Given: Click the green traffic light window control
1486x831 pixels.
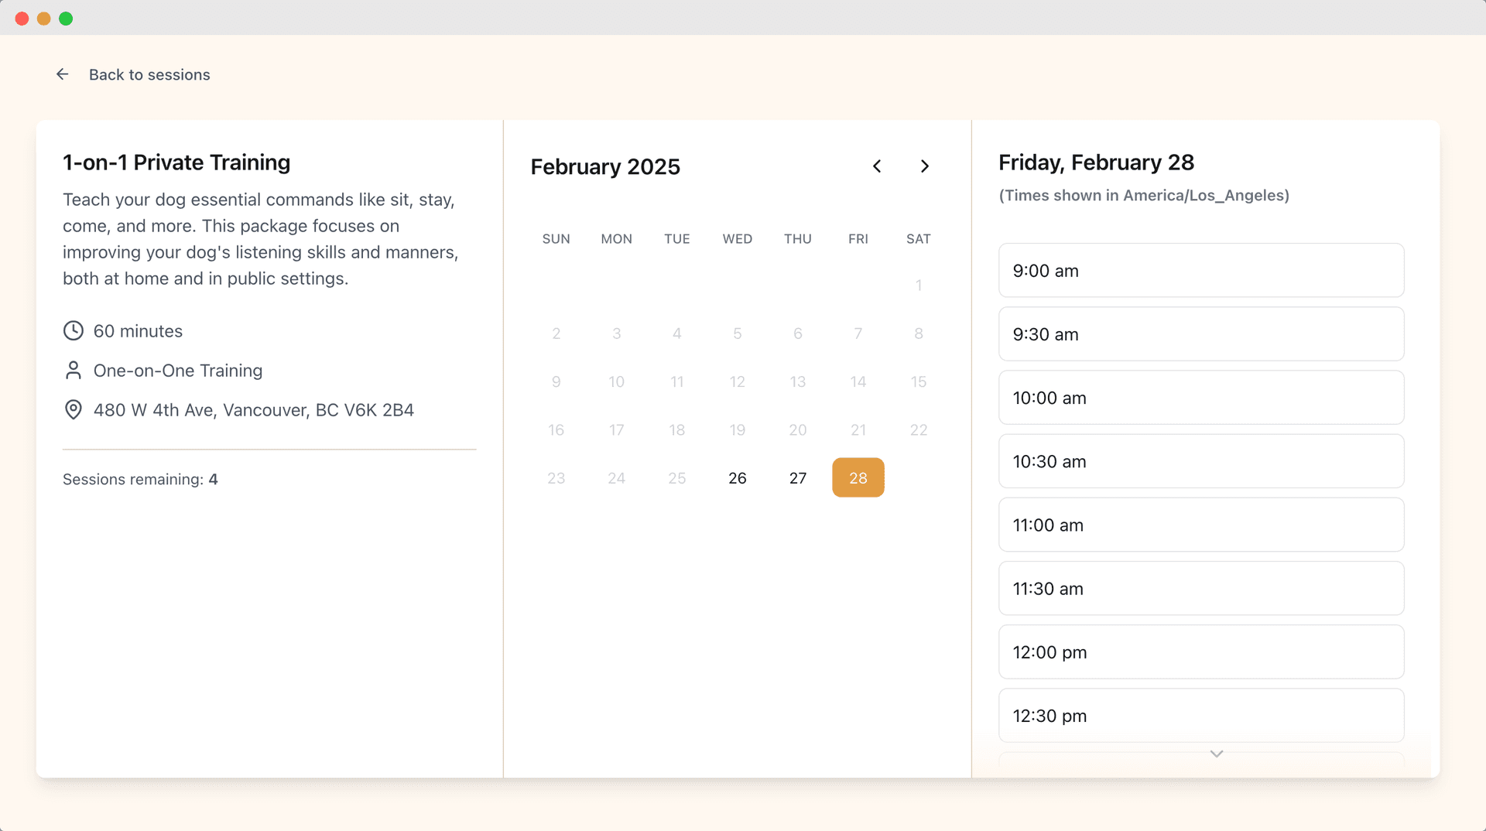Looking at the screenshot, I should [67, 18].
